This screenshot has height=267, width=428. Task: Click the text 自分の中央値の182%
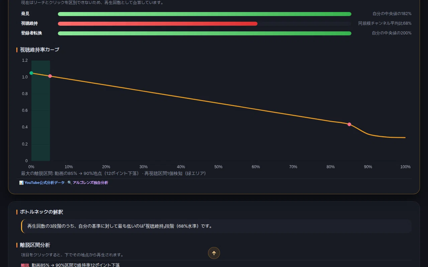[392, 14]
